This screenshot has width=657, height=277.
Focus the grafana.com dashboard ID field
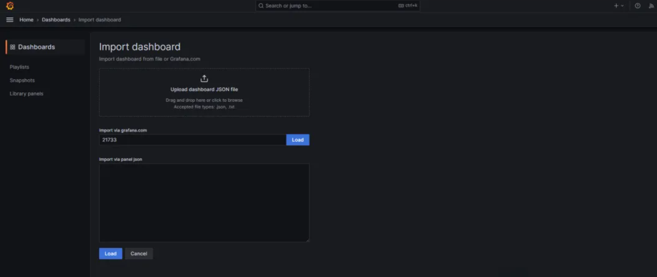[192, 140]
